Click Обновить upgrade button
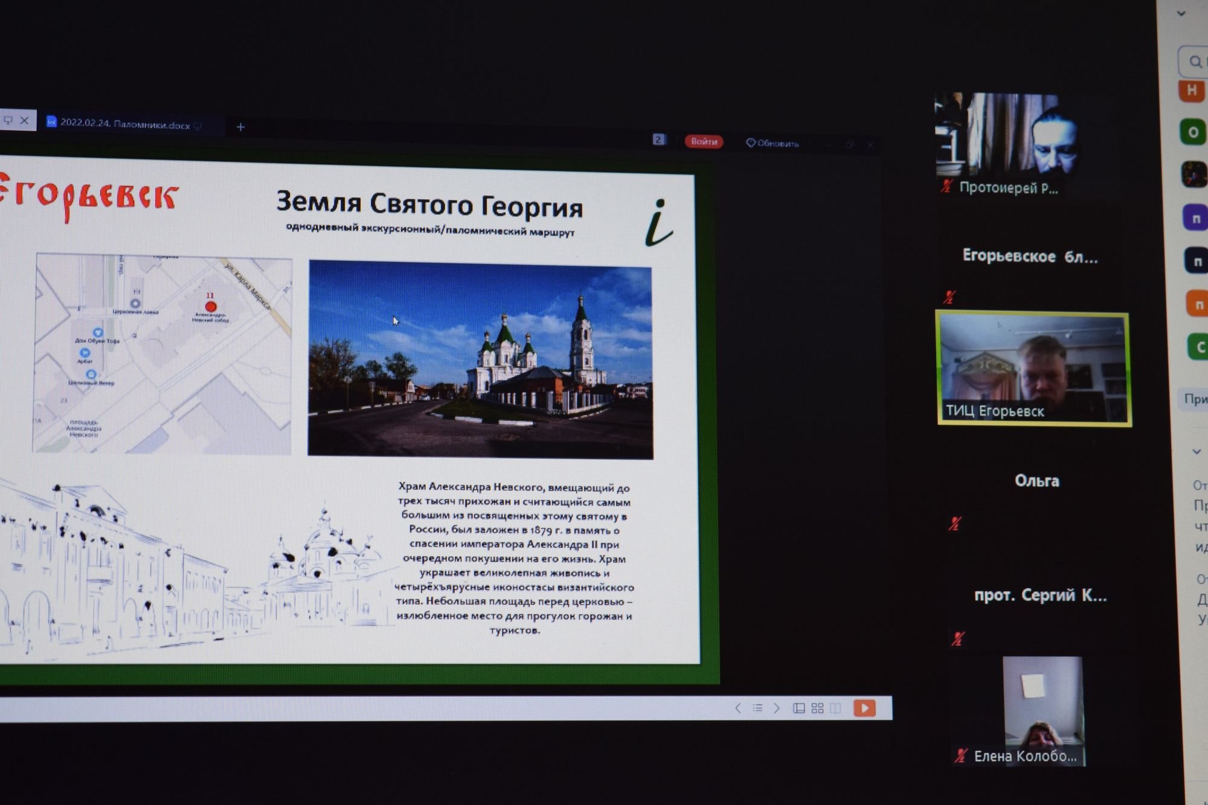Viewport: 1208px width, 805px height. click(x=773, y=143)
